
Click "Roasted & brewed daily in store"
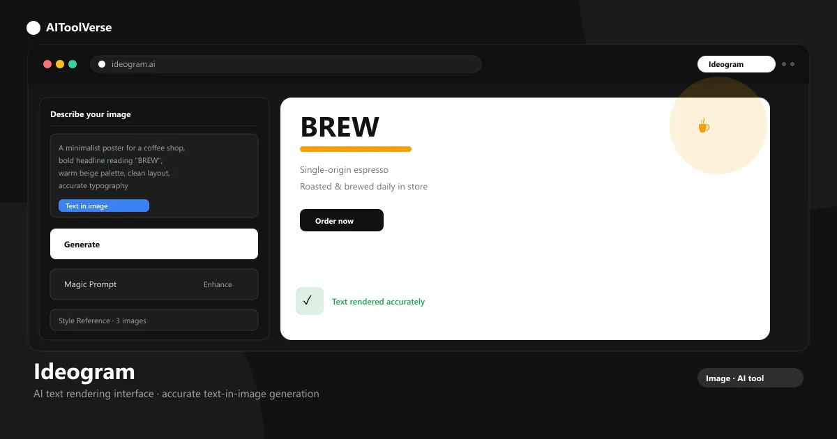tap(363, 187)
